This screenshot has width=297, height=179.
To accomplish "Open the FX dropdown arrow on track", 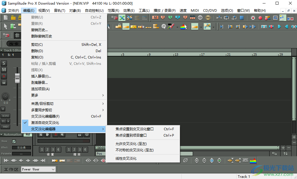I will coord(8,121).
